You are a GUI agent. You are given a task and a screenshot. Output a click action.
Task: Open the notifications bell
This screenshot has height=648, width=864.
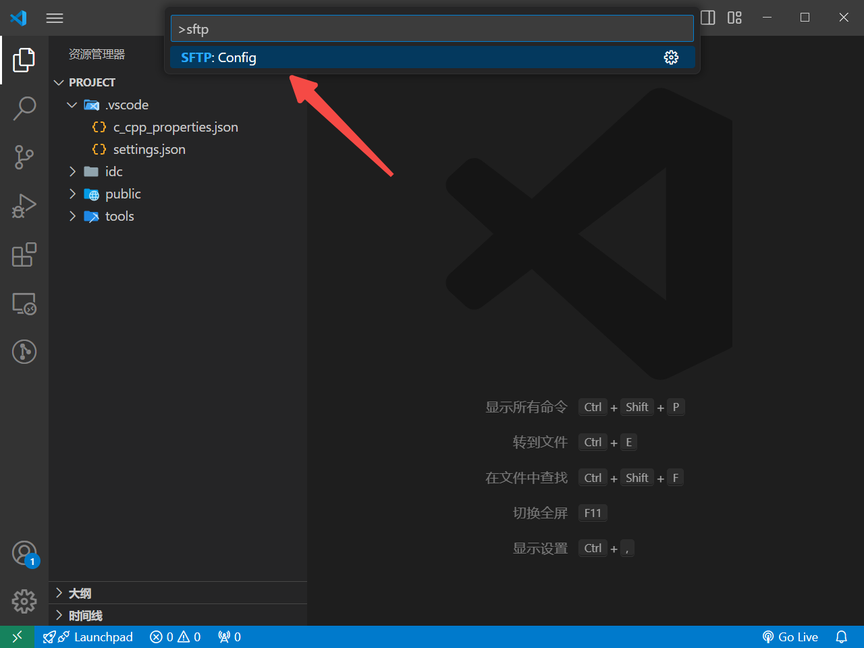(x=842, y=637)
